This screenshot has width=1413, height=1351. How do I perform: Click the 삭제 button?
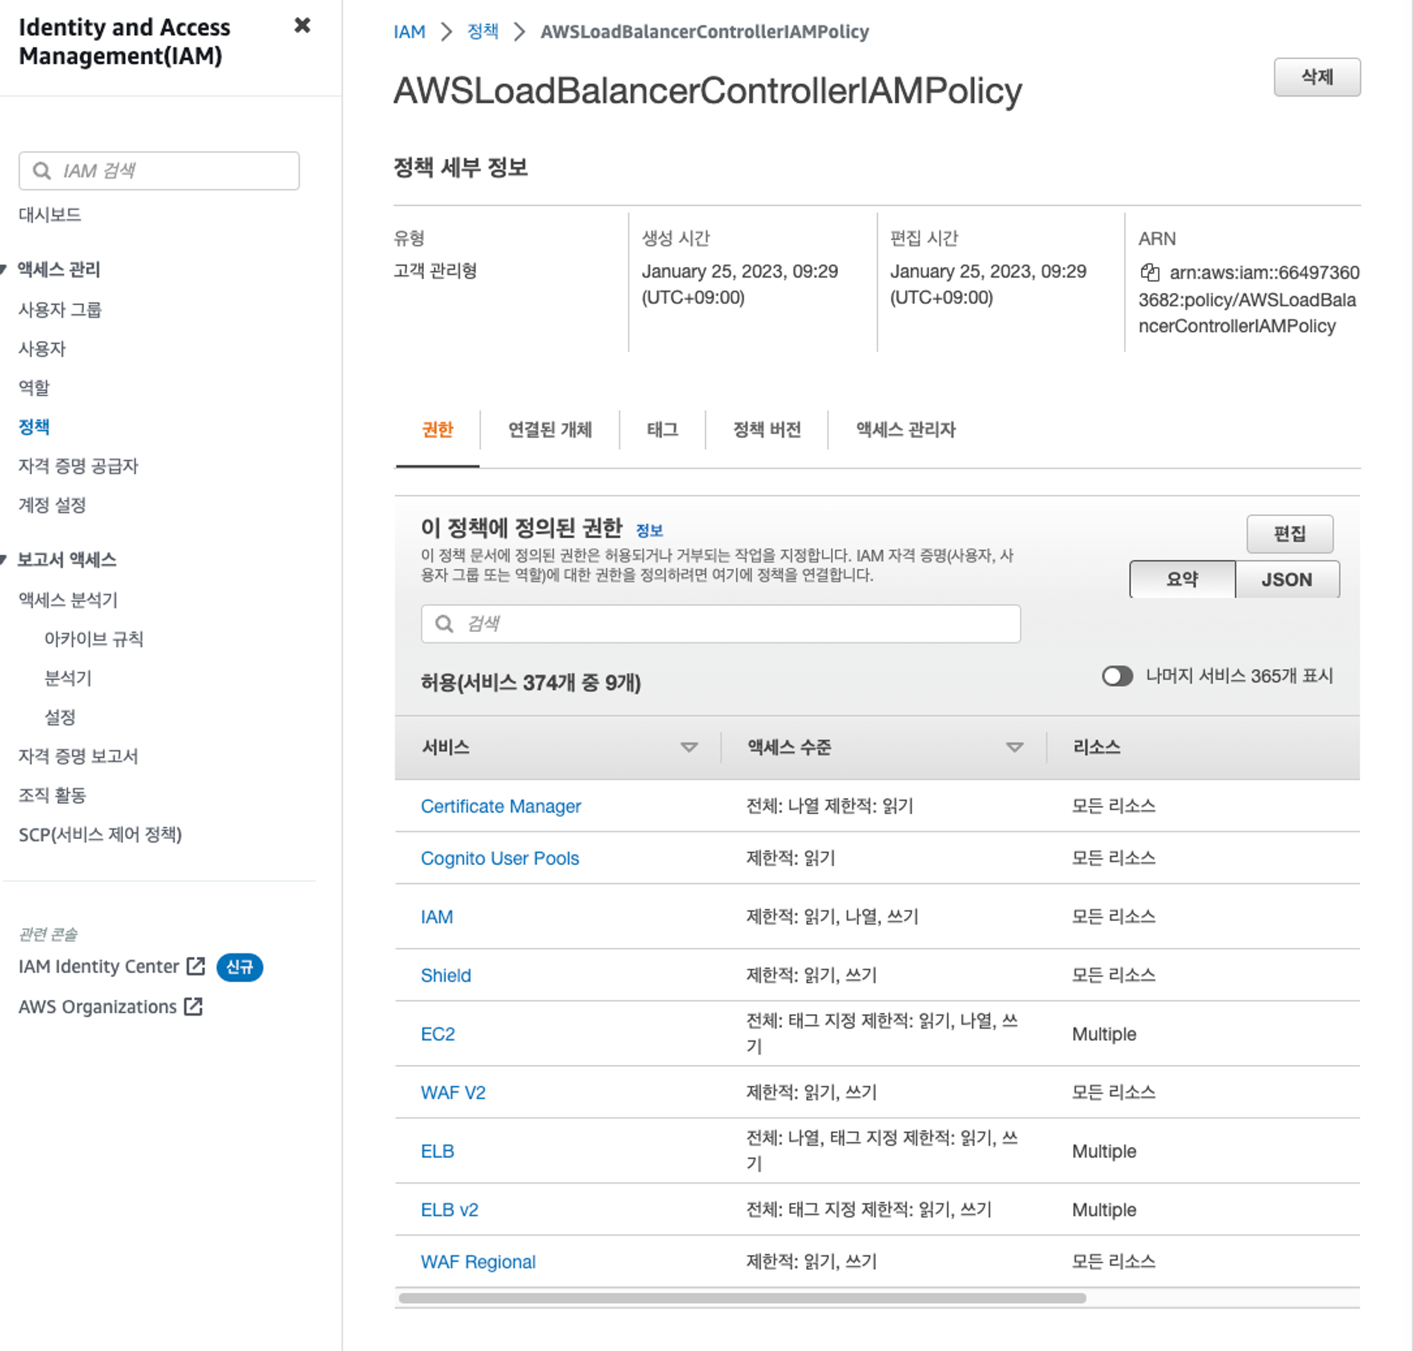1316,77
